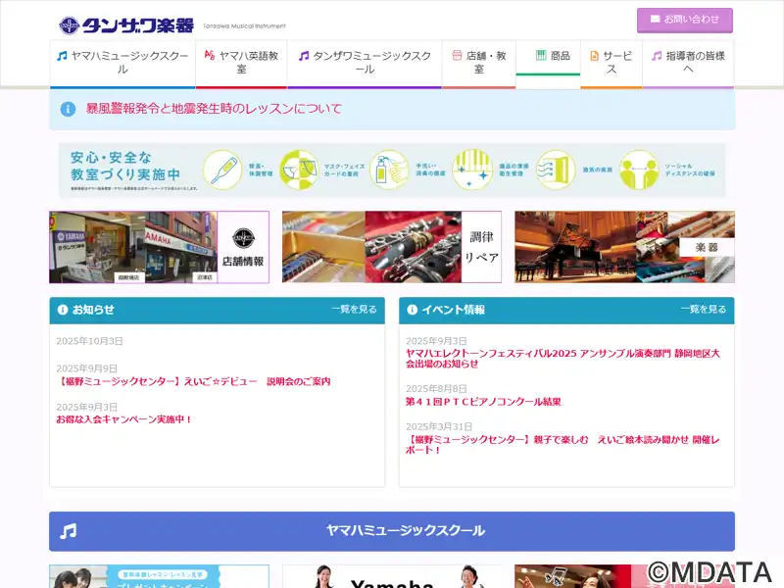The width and height of the screenshot is (784, 588).
Task: Click the keyboard icon beside 商品
Action: click(541, 56)
